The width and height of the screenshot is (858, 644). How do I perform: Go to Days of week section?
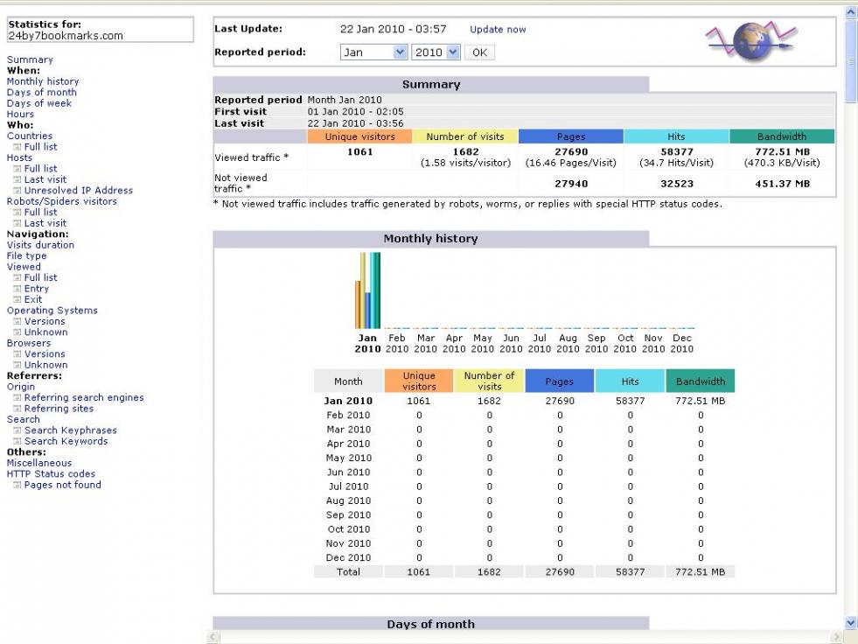(x=39, y=103)
